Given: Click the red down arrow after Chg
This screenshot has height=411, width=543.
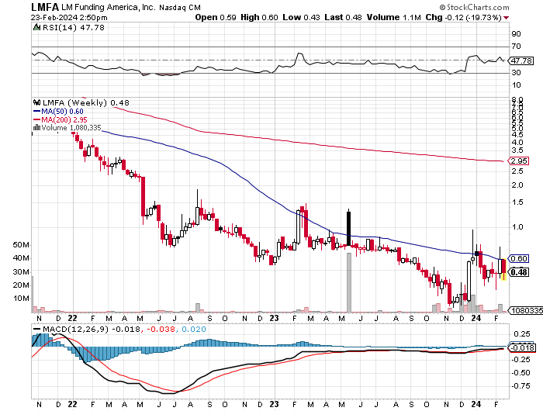Looking at the screenshot, I should click(507, 18).
